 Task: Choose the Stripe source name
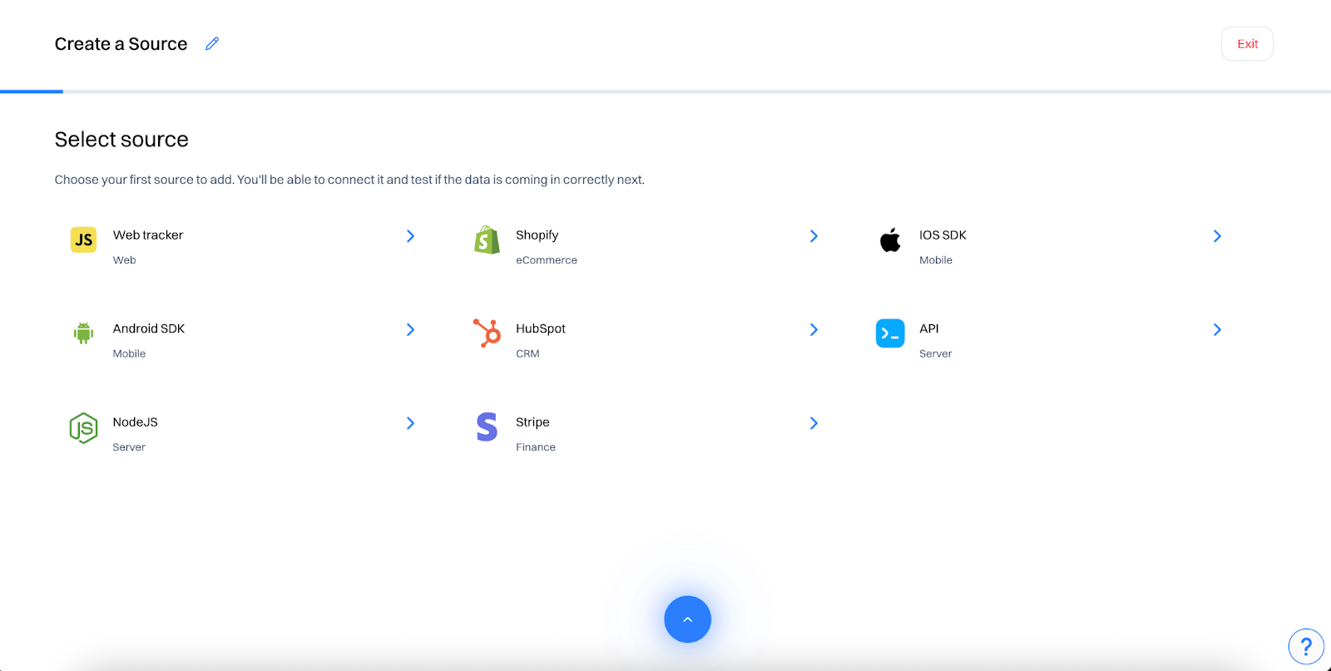tap(532, 422)
